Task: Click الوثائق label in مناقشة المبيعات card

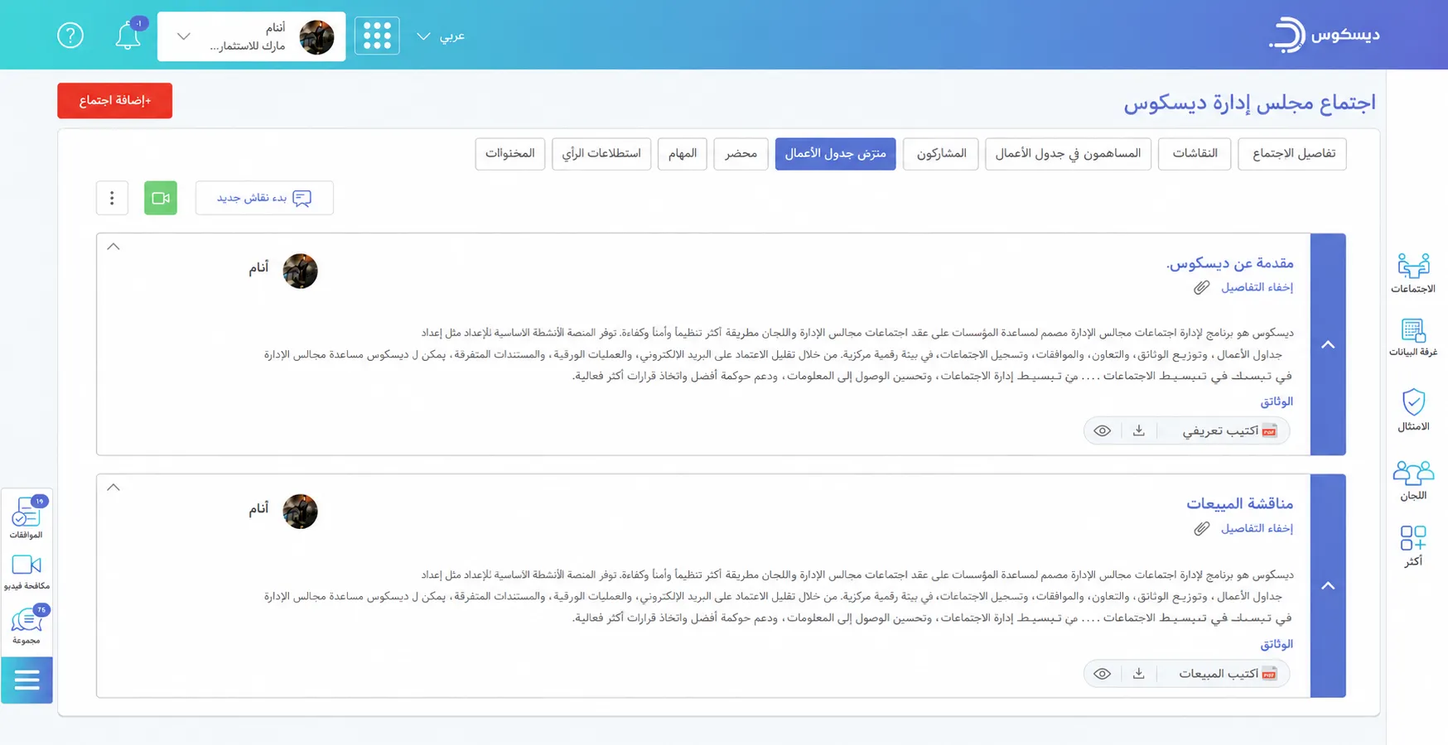Action: (x=1277, y=644)
